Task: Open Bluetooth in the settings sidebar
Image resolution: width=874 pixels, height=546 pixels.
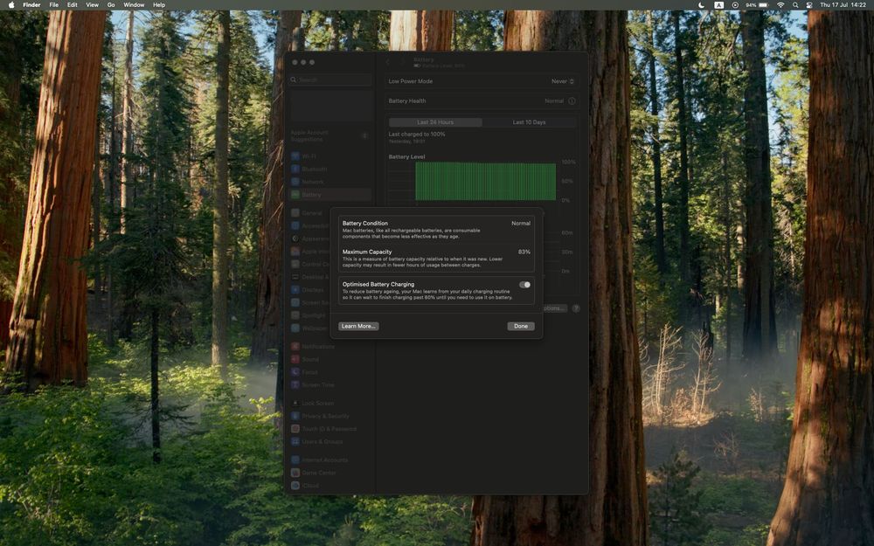Action: 330,169
